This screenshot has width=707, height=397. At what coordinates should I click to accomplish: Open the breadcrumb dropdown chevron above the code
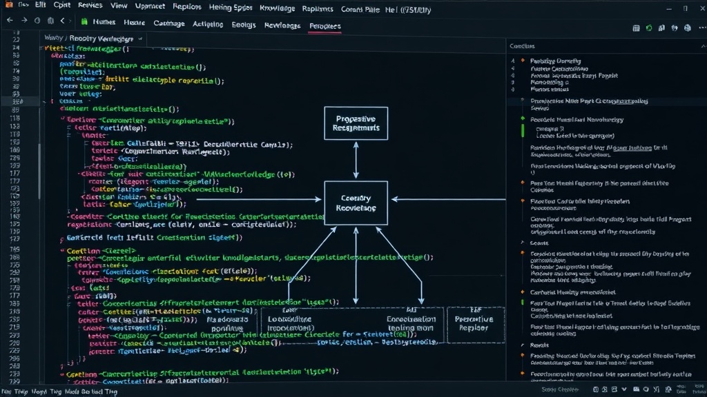[140, 39]
